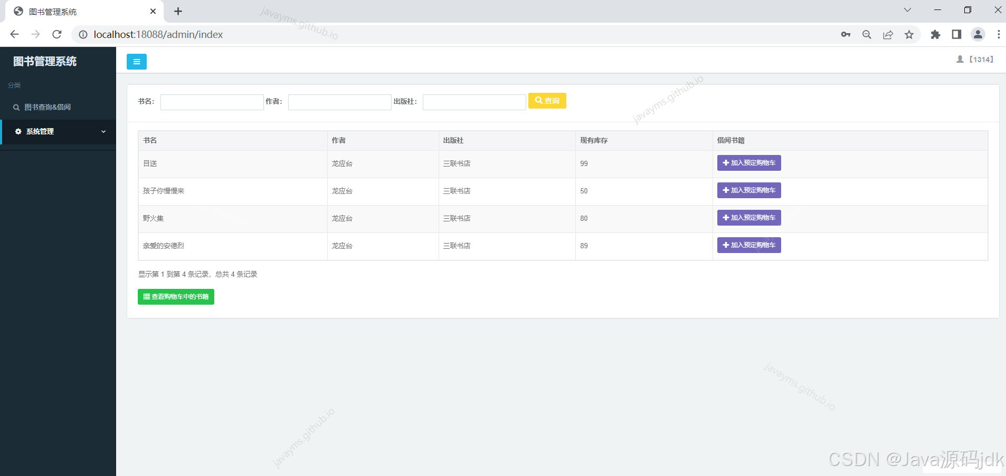1006x476 pixels.
Task: Open the browser three-dot options menu
Action: click(999, 34)
